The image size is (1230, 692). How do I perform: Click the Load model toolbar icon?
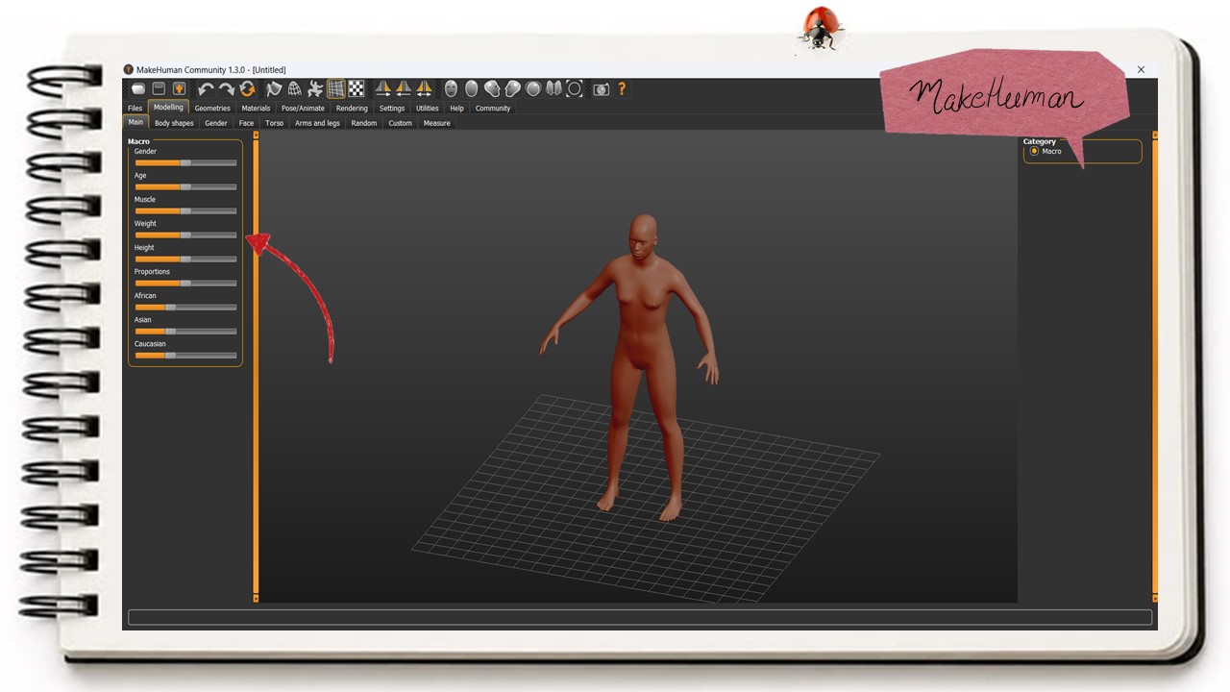pyautogui.click(x=139, y=89)
